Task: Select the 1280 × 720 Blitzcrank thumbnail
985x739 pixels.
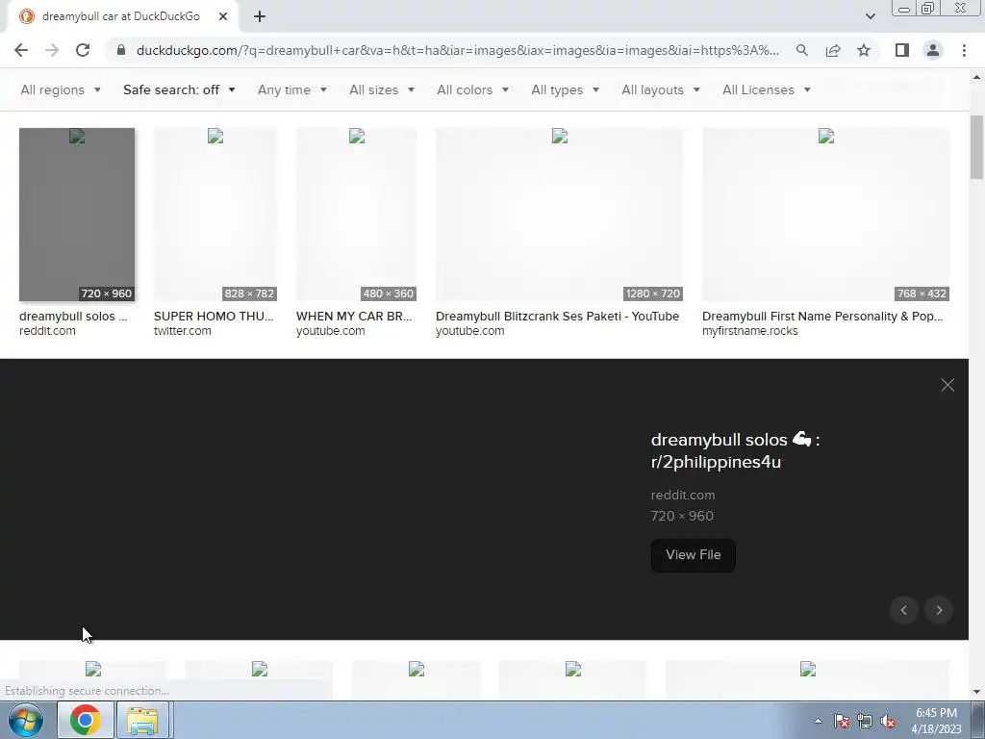Action: pyautogui.click(x=559, y=215)
